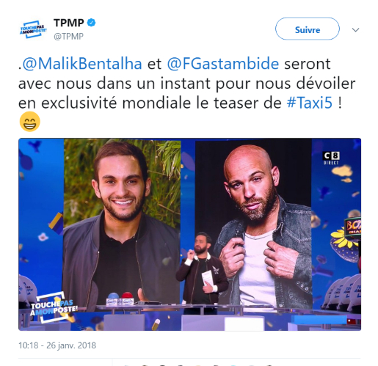Click the Touche Pas à Mon Poste watermark

(54, 307)
